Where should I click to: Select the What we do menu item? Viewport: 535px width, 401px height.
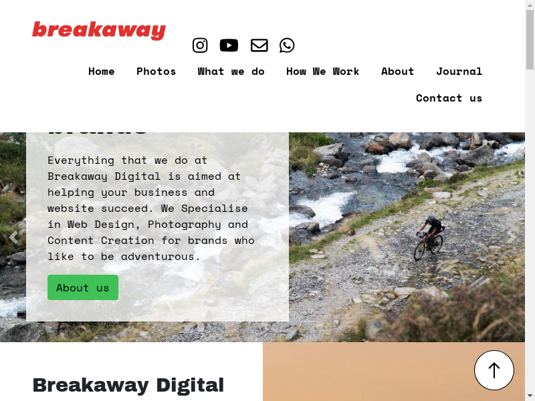point(231,72)
